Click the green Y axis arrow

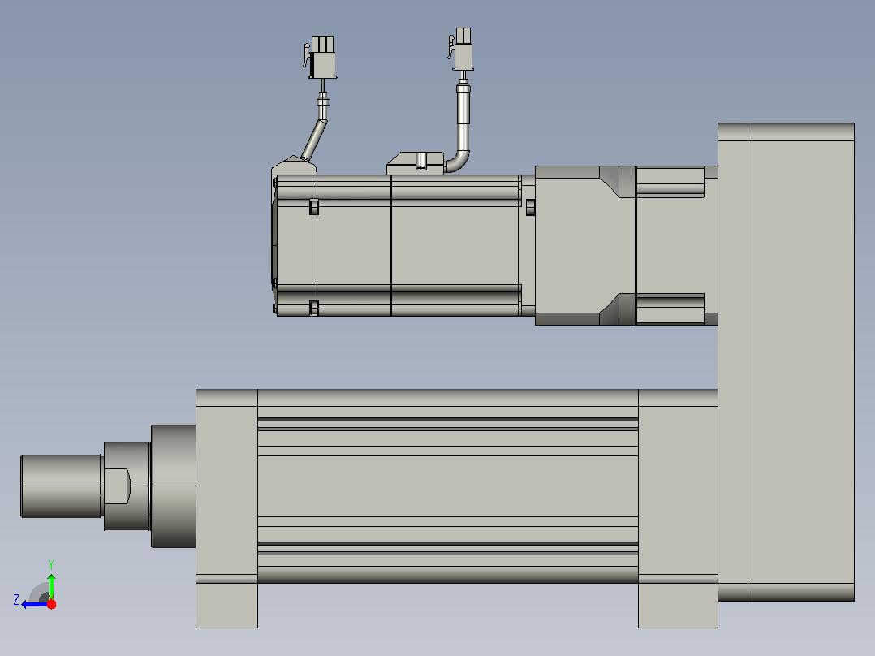(51, 585)
